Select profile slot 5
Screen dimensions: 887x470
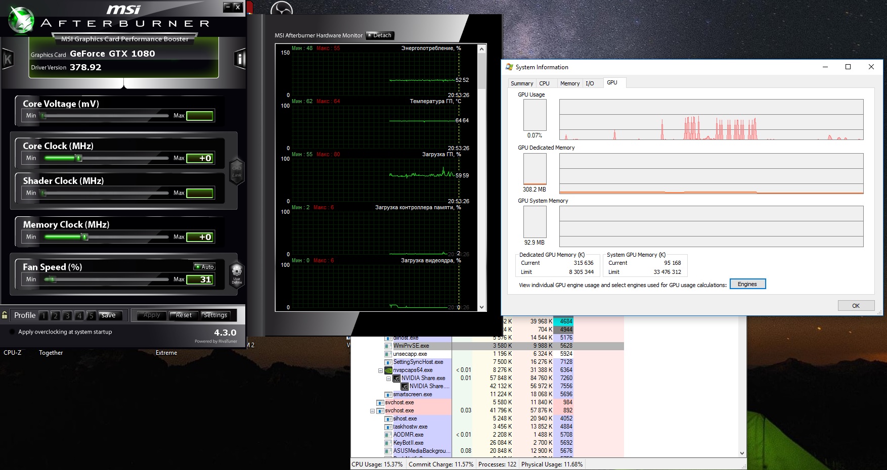(x=91, y=316)
